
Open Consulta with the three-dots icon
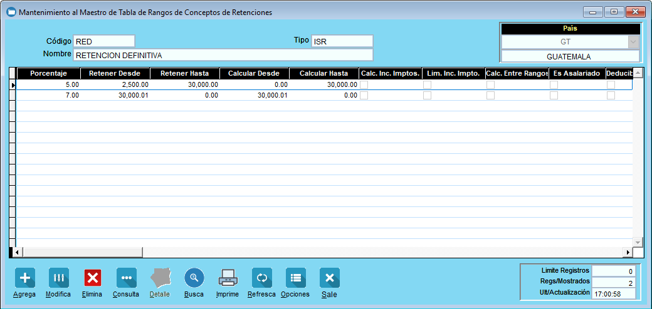click(126, 278)
